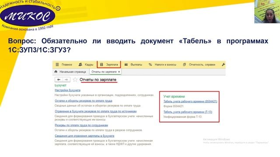Click the Учет времени heading

[x=174, y=96]
